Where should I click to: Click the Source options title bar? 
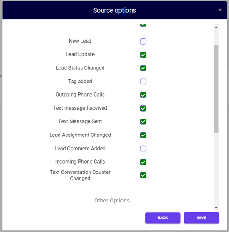coord(114,10)
